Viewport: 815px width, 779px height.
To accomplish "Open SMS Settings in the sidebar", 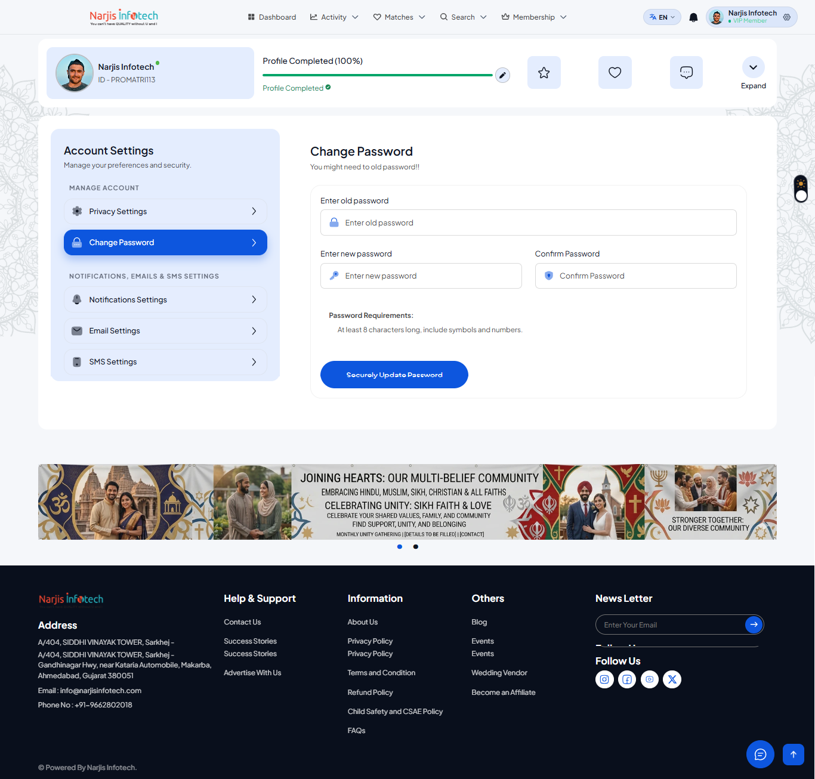I will click(x=165, y=361).
